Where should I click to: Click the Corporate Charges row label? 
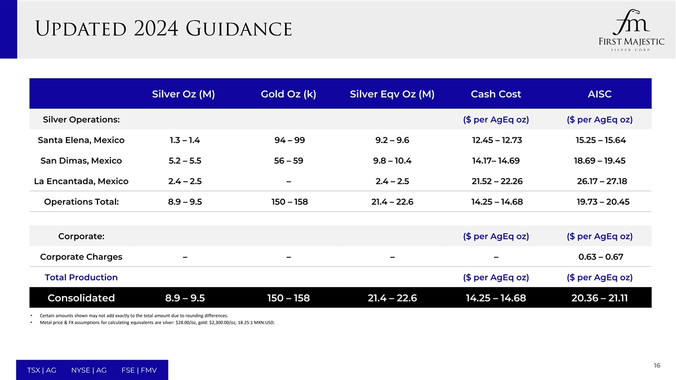81,257
